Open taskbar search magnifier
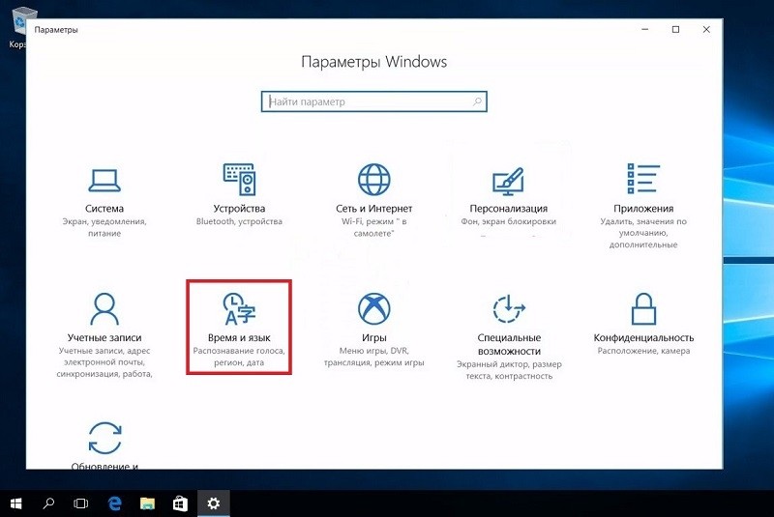Image resolution: width=774 pixels, height=517 pixels. tap(48, 503)
